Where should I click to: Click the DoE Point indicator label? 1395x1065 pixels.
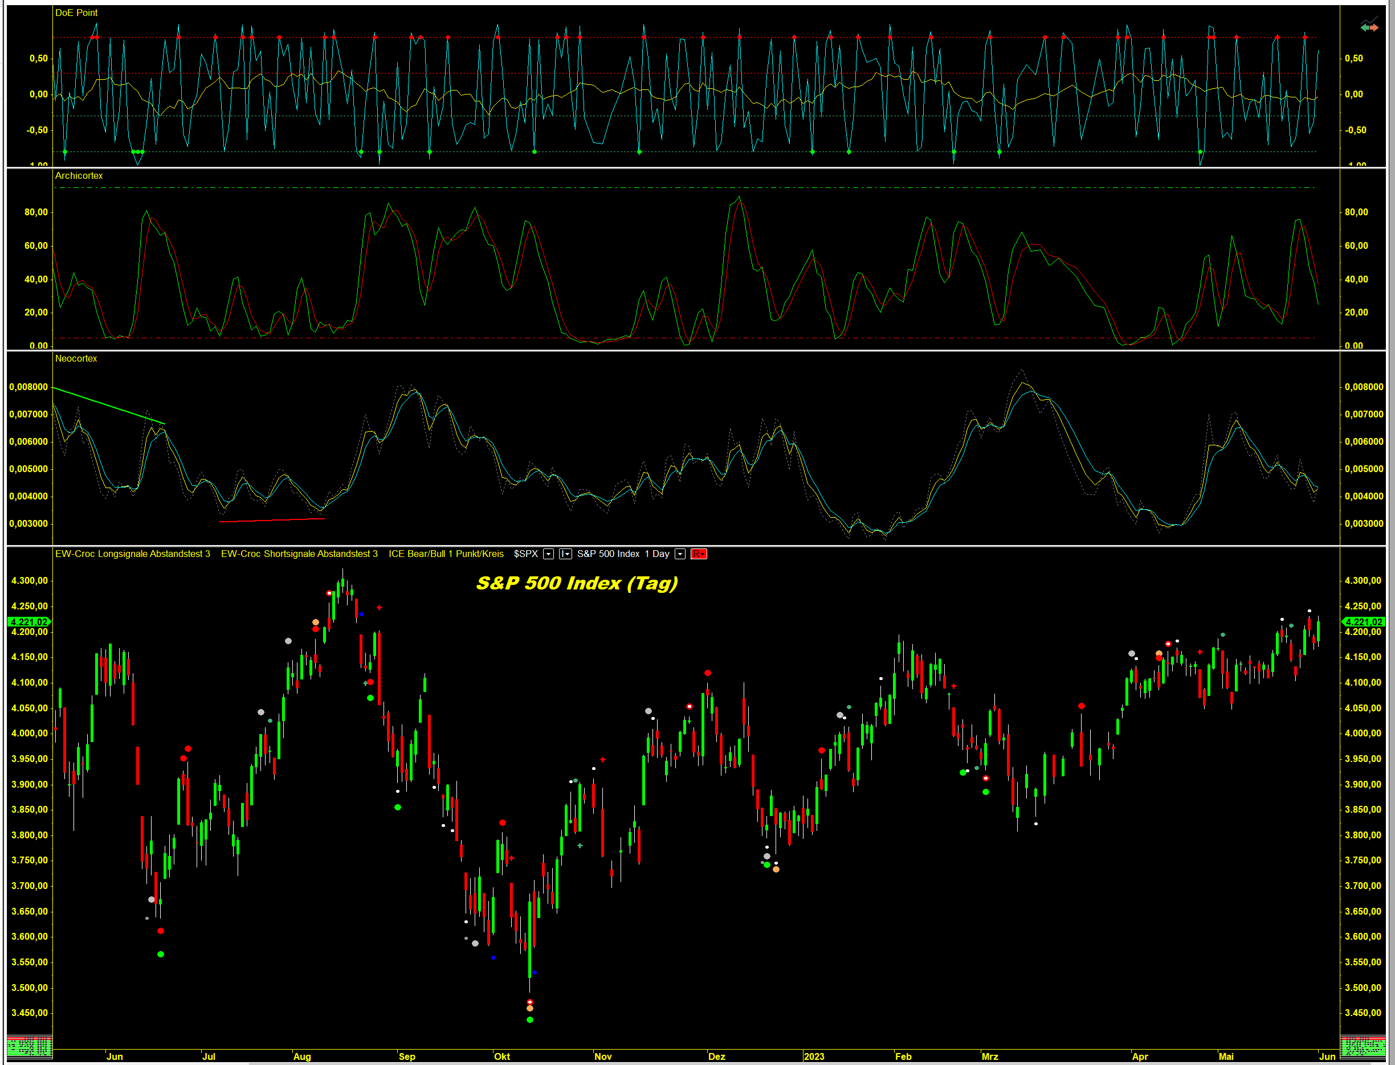click(76, 13)
